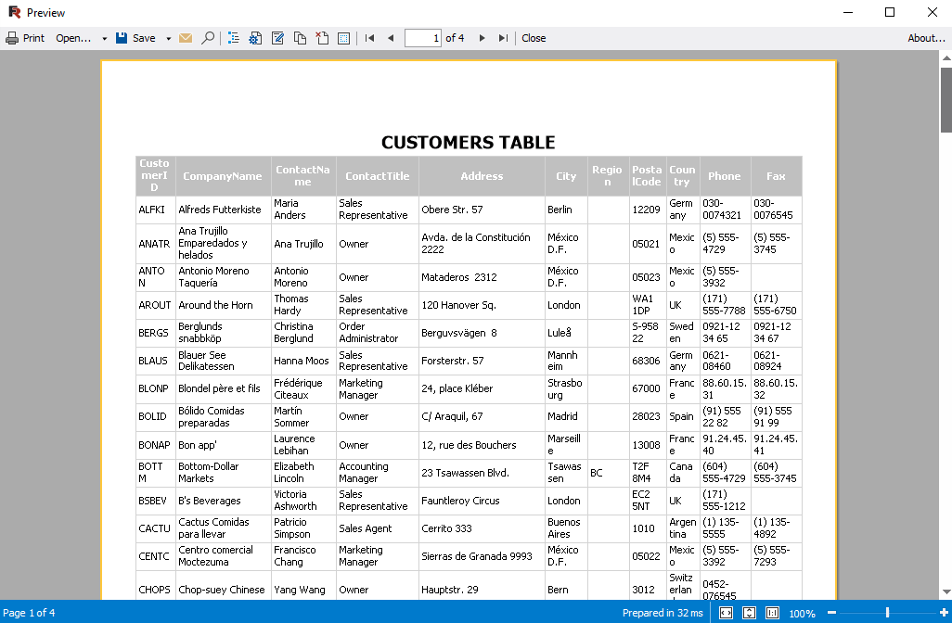The width and height of the screenshot is (952, 623).
Task: Show the document outline panel
Action: point(233,38)
